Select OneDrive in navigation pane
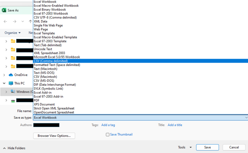 [21, 75]
